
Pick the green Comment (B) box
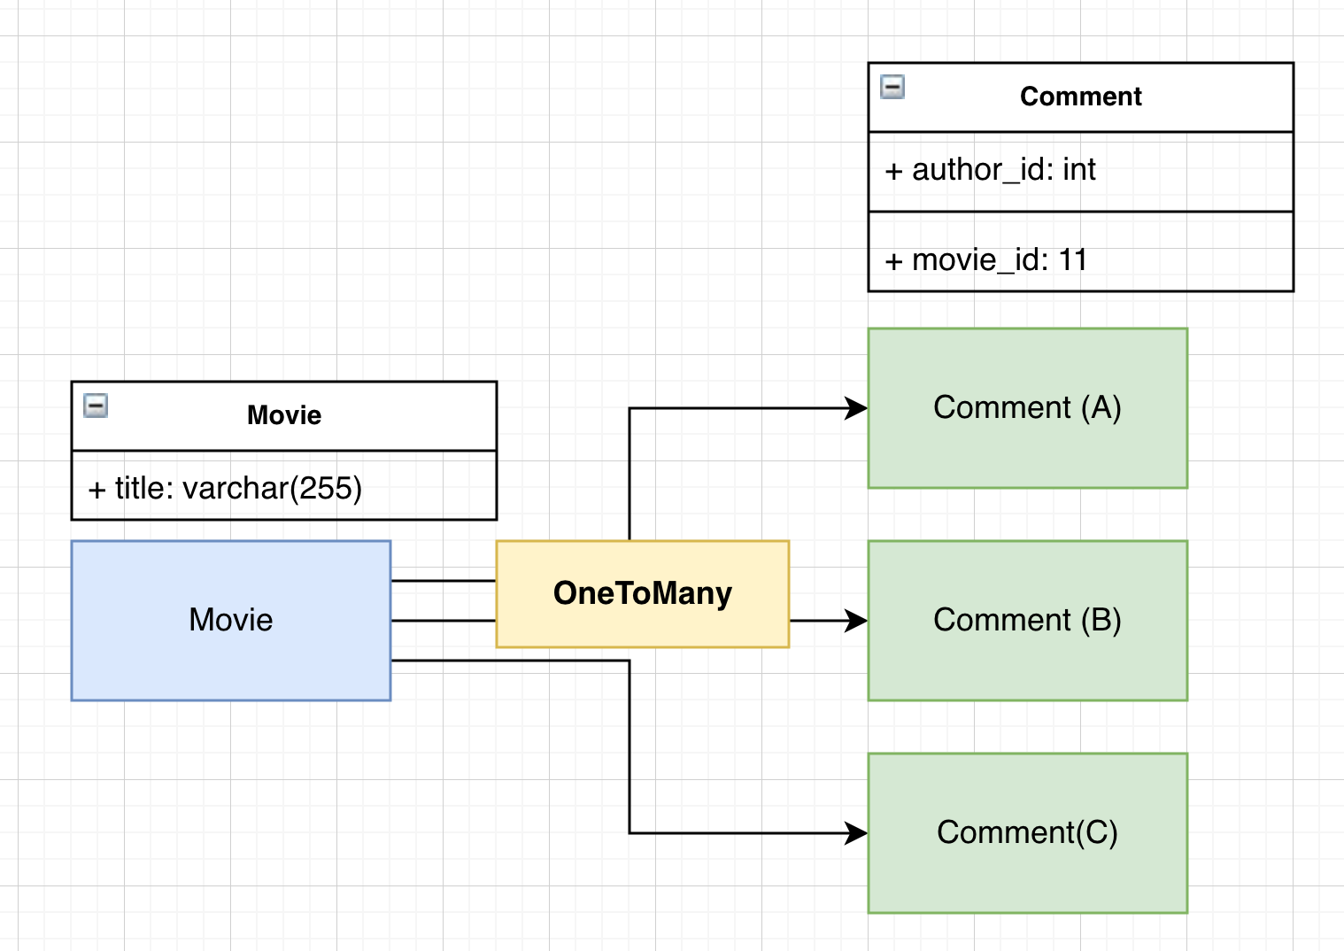coord(1027,620)
